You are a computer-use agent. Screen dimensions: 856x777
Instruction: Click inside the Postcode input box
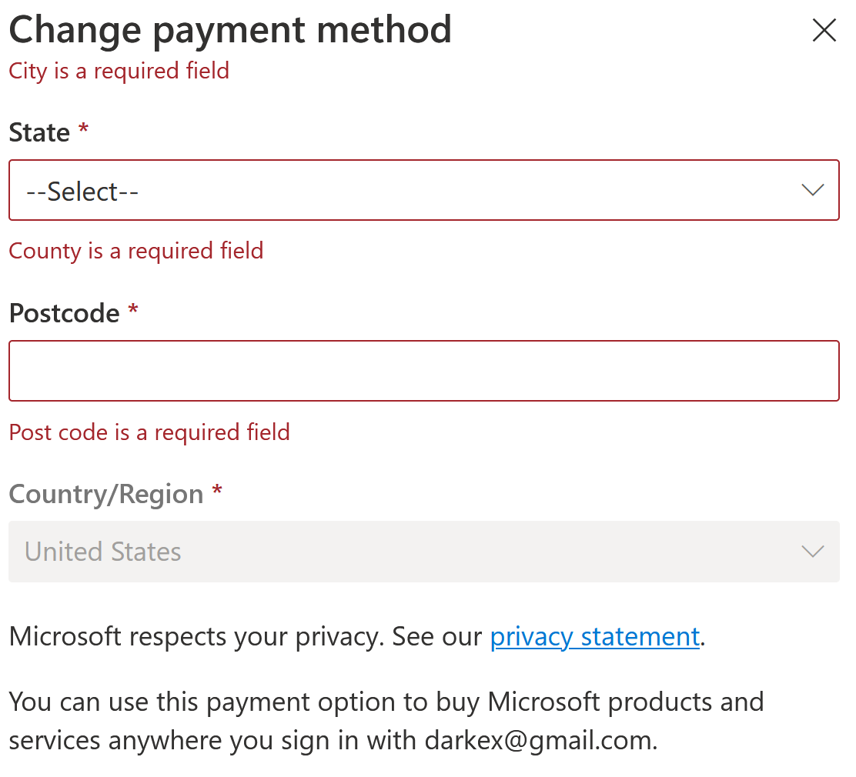[x=423, y=371]
